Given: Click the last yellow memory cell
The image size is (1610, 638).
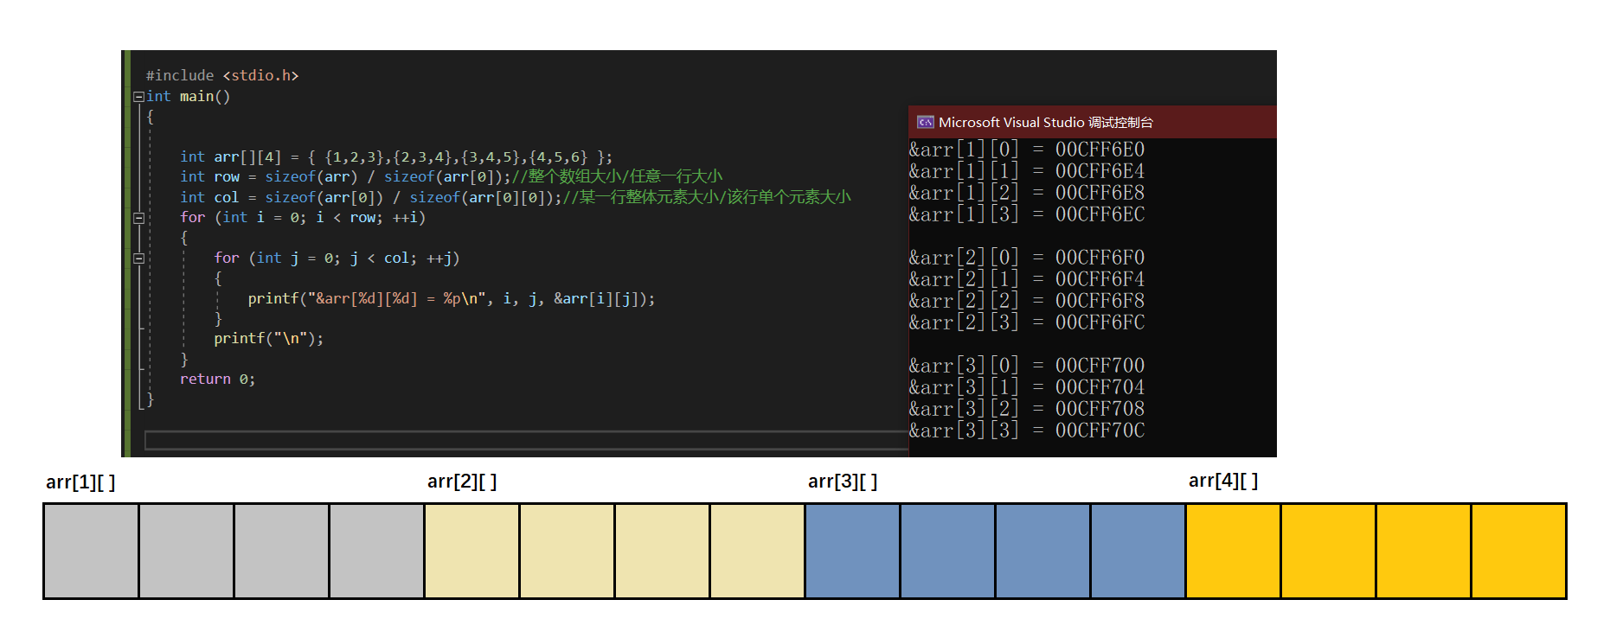Looking at the screenshot, I should click(1518, 551).
